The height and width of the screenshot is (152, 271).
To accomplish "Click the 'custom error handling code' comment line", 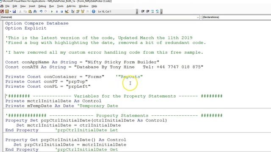I will [104, 52].
